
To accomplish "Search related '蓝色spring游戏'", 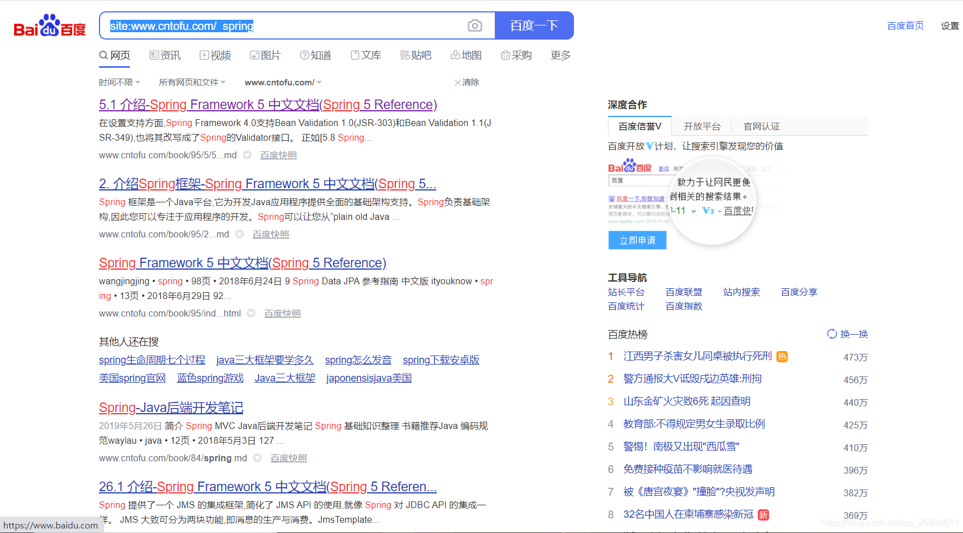I will pyautogui.click(x=210, y=378).
